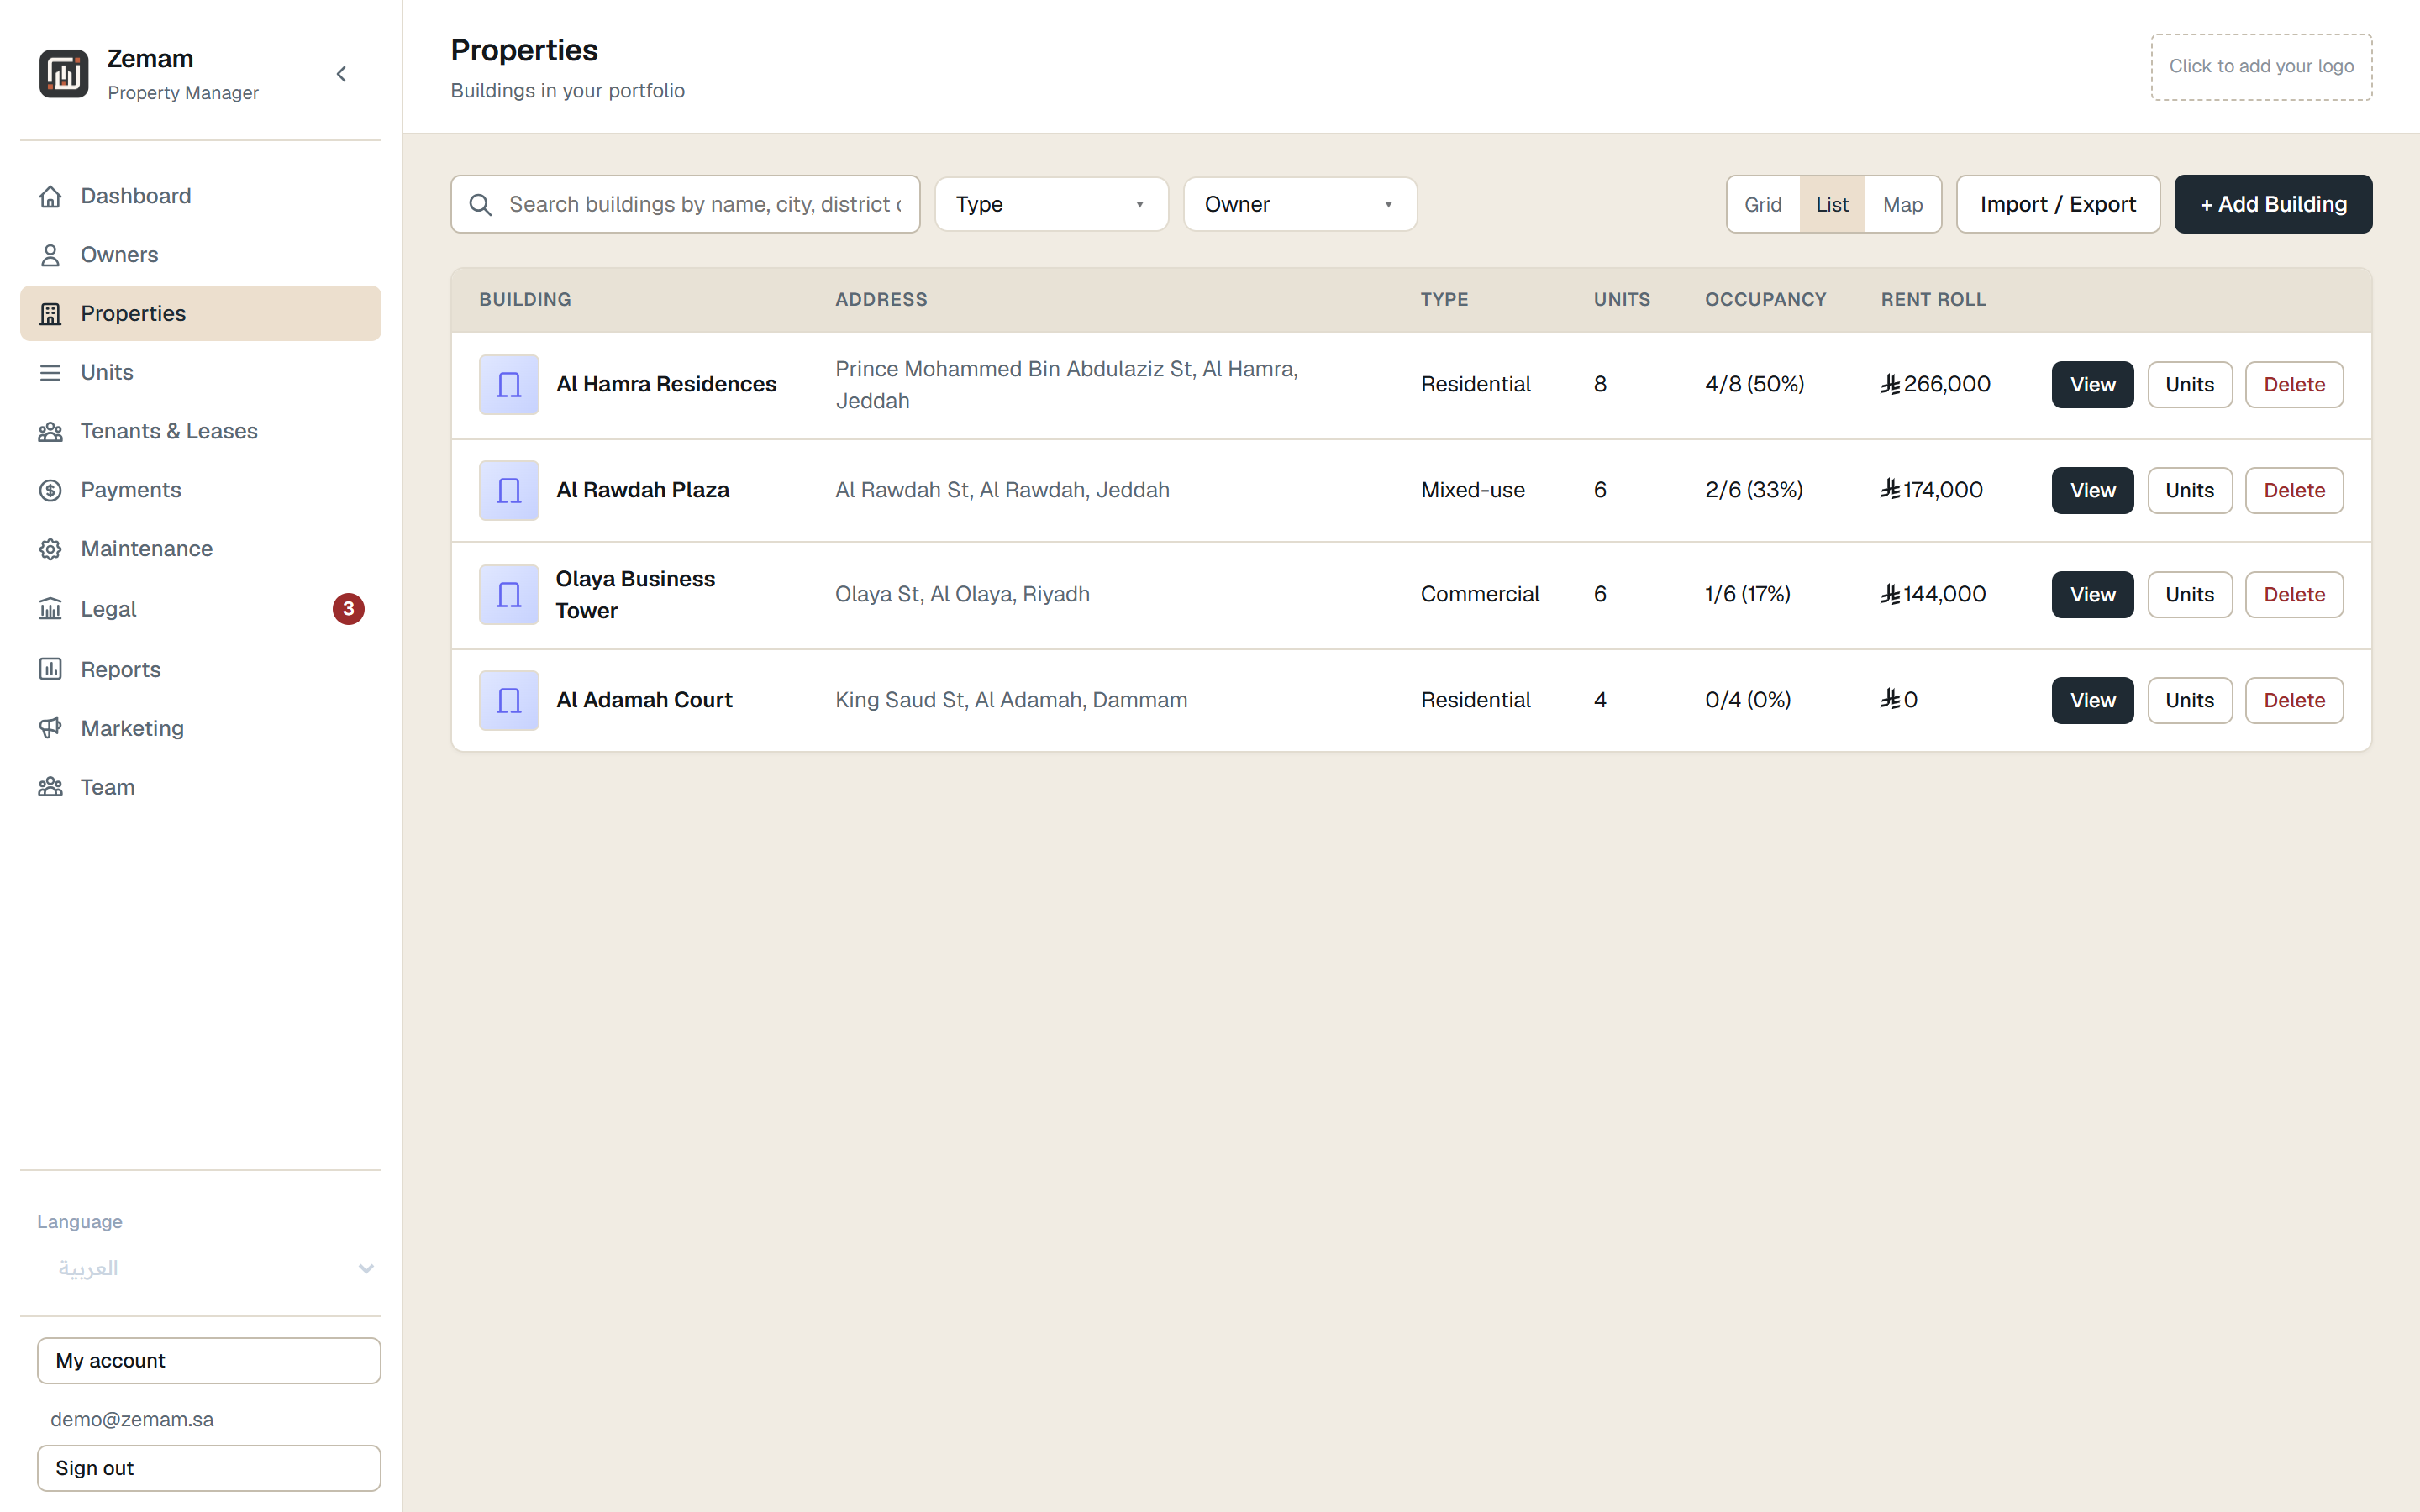Delete Al Hamra Residences
The height and width of the screenshot is (1512, 2420).
tap(2294, 385)
